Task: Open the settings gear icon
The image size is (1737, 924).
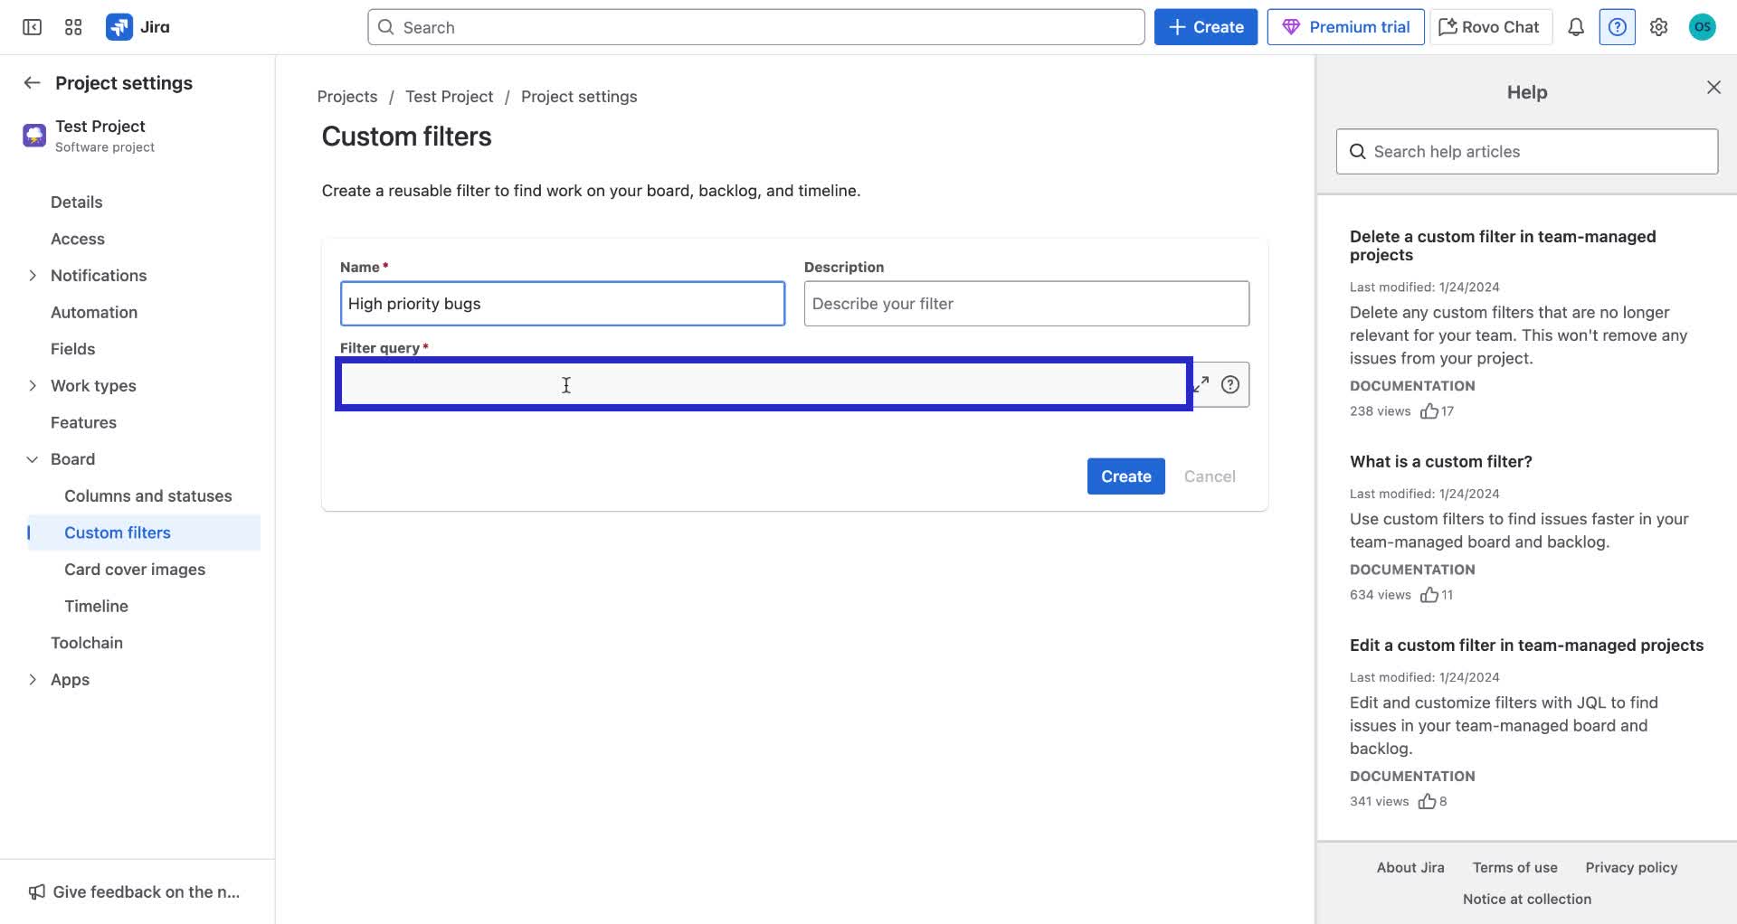Action: [1658, 26]
